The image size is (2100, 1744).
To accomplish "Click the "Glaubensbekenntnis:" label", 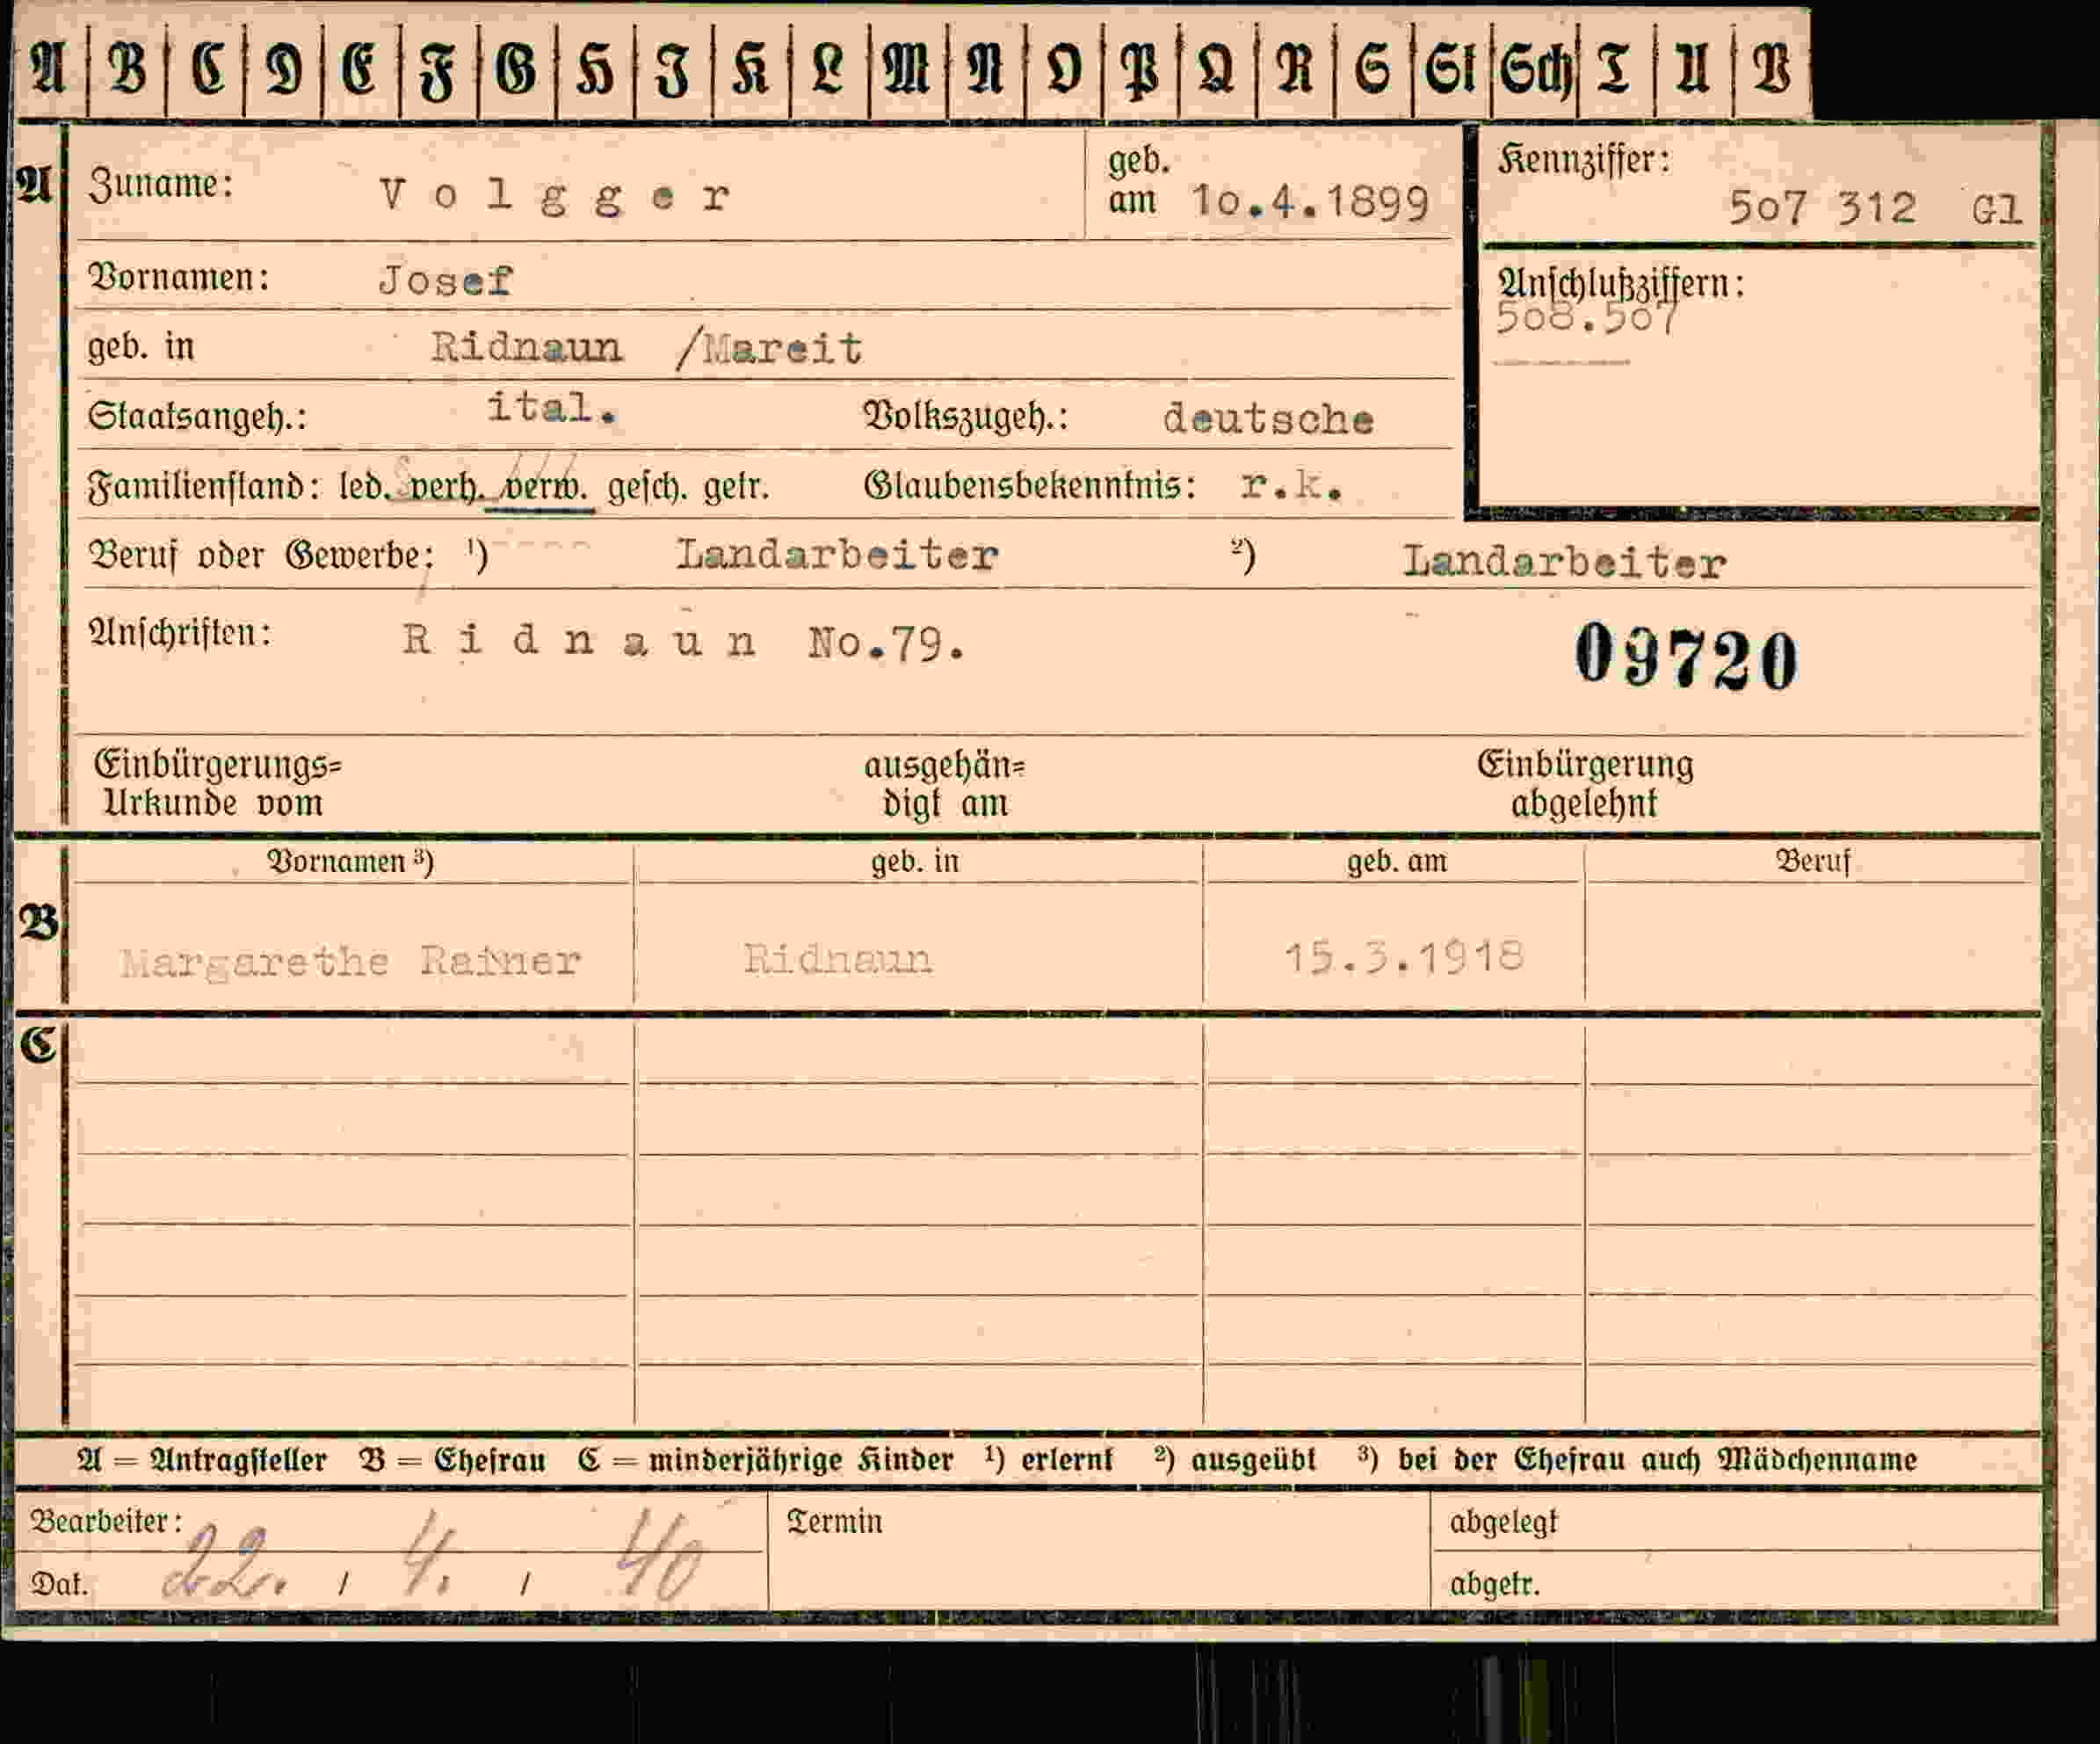I will (1030, 486).
